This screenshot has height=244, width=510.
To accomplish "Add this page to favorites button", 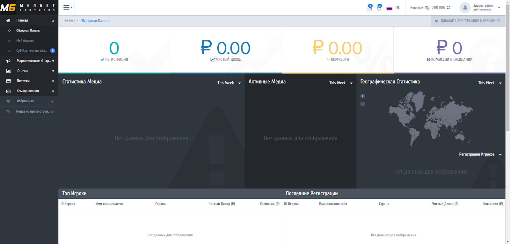I will pyautogui.click(x=468, y=21).
